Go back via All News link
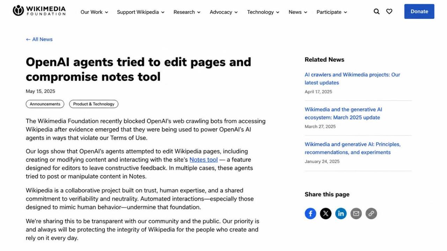The height and width of the screenshot is (251, 447). coord(39,39)
